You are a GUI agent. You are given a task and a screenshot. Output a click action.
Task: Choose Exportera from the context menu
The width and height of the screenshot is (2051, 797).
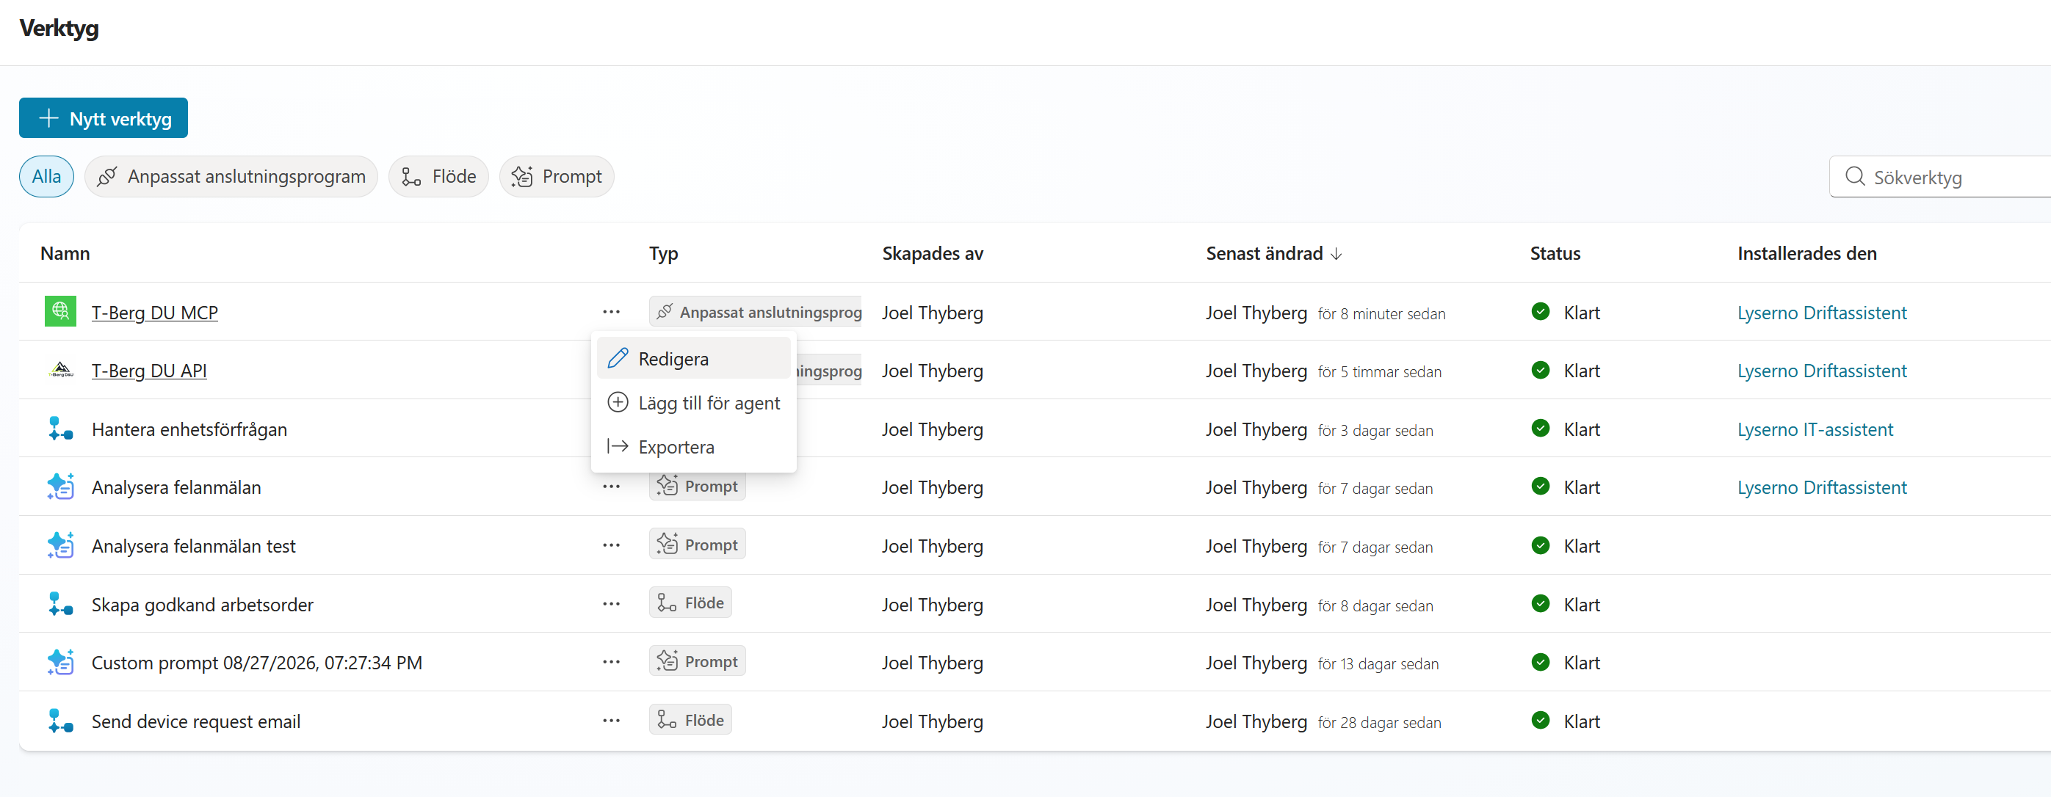[x=693, y=446]
